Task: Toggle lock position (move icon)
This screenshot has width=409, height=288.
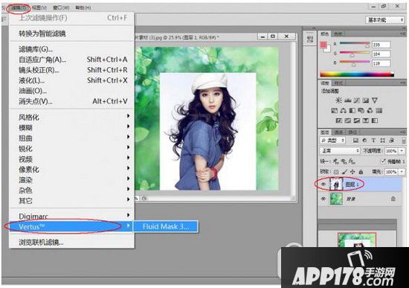Action: pos(352,172)
